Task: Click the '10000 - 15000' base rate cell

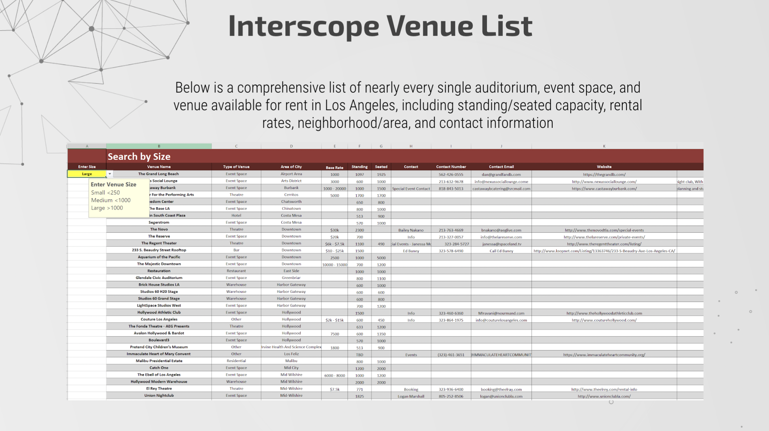Action: click(x=335, y=265)
